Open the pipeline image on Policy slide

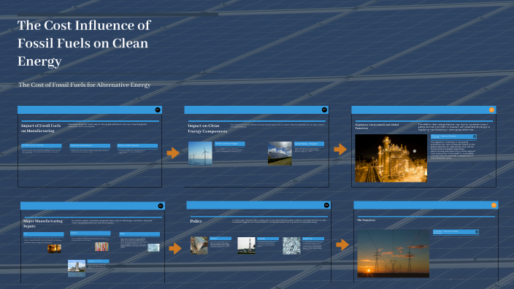(199, 245)
